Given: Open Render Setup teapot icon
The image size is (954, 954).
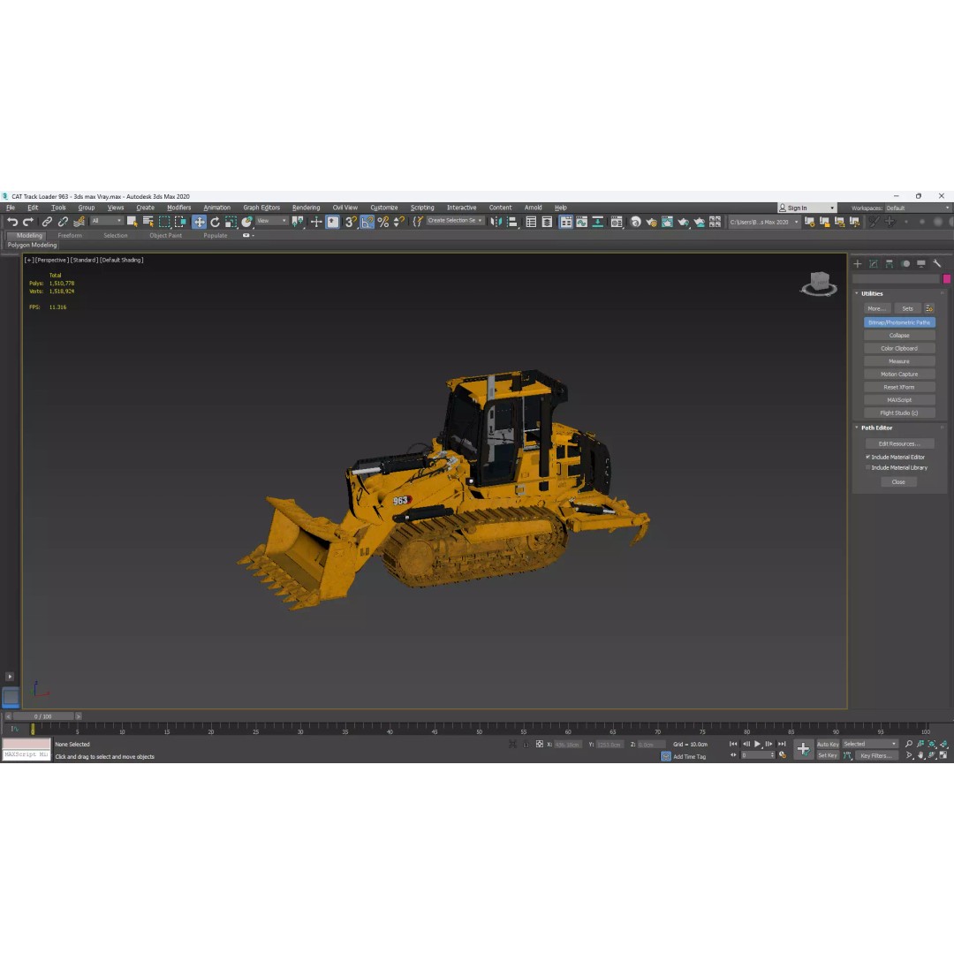Looking at the screenshot, I should point(651,222).
